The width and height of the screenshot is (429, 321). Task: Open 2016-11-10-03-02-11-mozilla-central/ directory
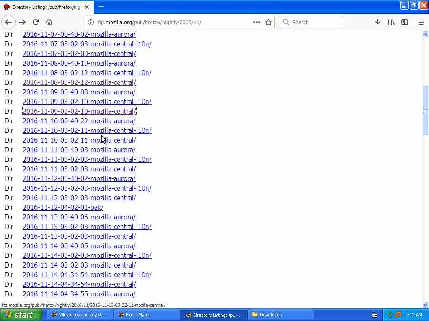(x=79, y=140)
